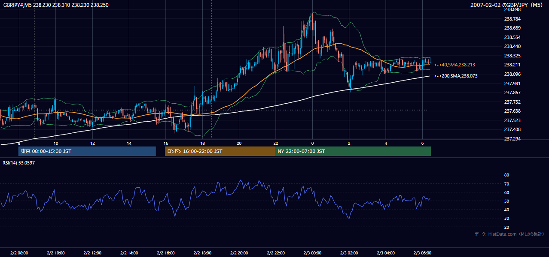Click hour 22 tick under price chart
This screenshot has width=549, height=257.
[x=276, y=143]
